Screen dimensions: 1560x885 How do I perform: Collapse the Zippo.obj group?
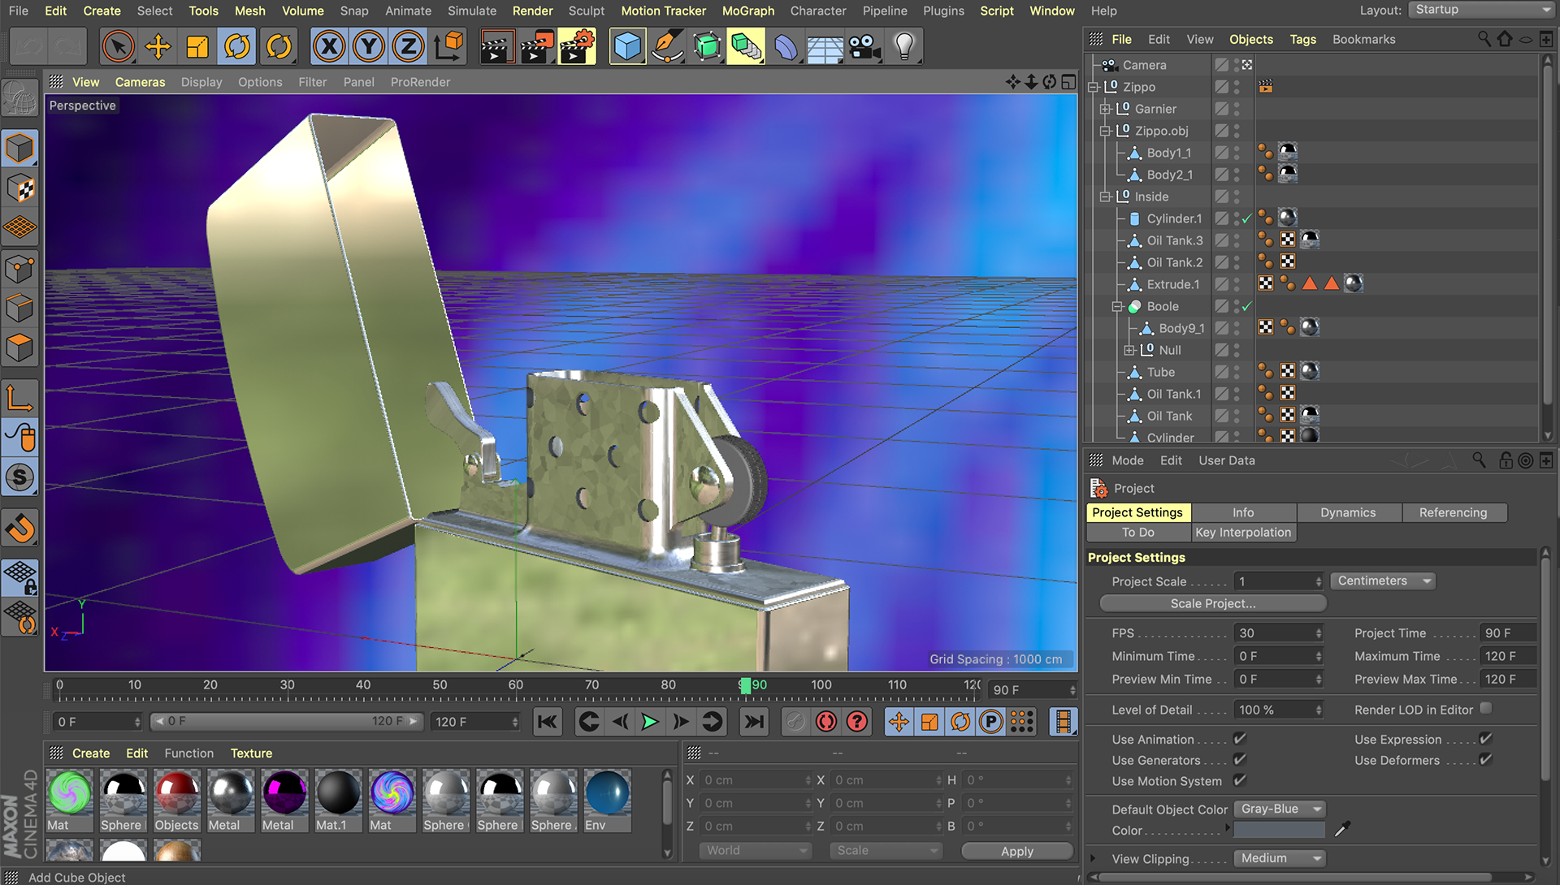[1105, 131]
